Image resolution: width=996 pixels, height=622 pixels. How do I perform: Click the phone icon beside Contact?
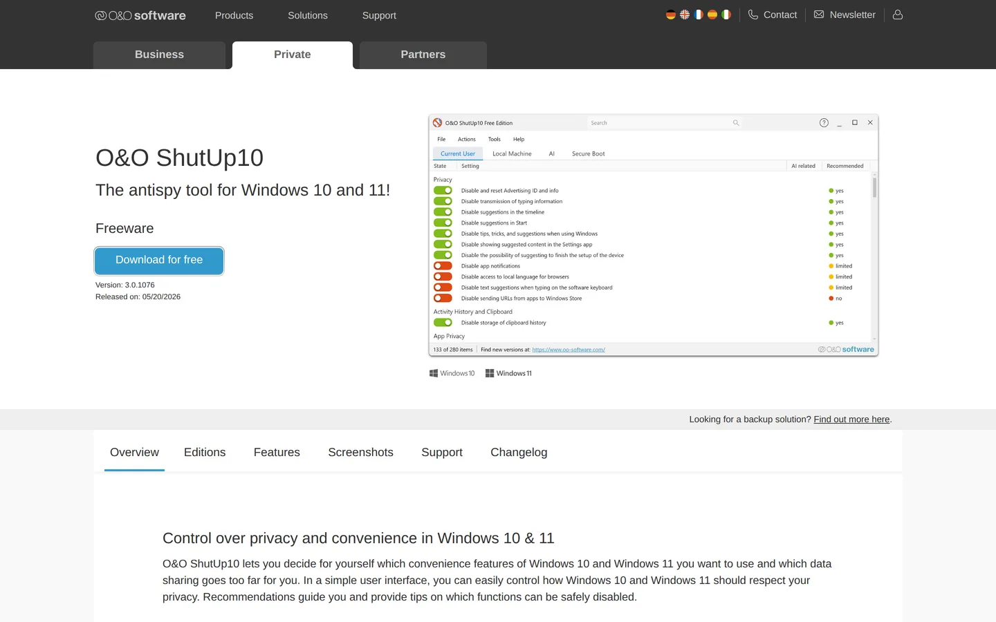(753, 15)
